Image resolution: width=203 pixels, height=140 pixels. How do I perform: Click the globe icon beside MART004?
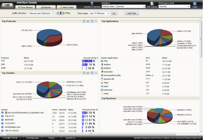tap(2, 120)
